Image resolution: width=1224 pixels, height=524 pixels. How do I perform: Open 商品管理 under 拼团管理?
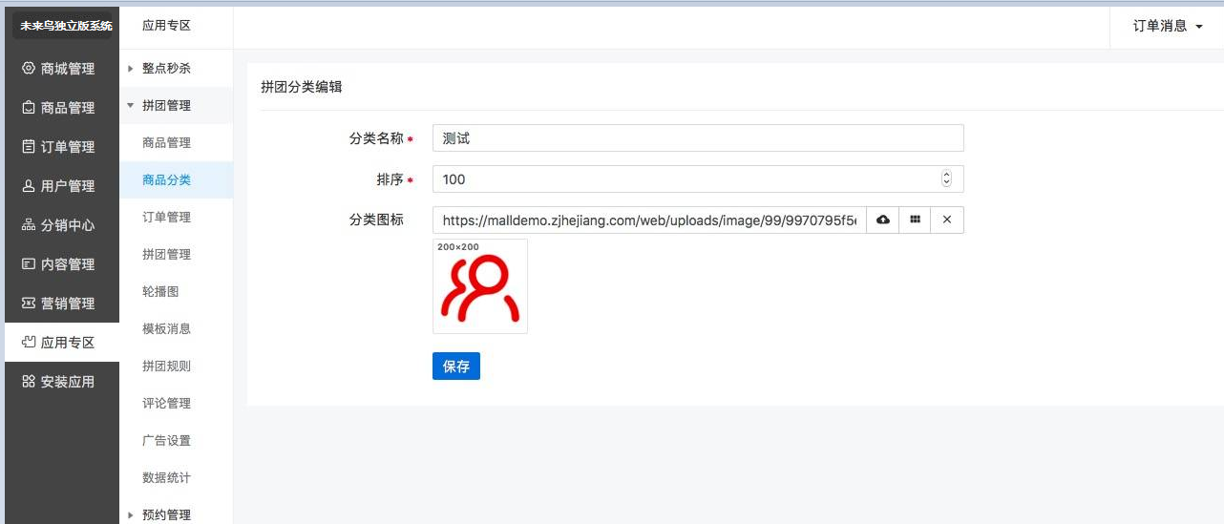(176, 143)
